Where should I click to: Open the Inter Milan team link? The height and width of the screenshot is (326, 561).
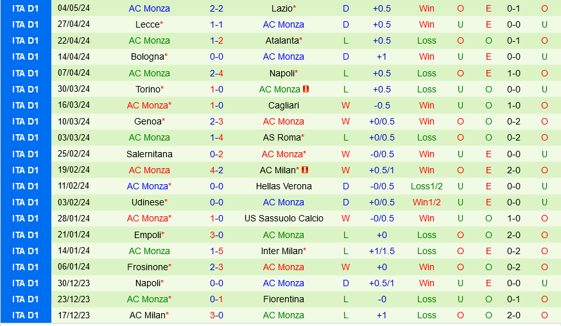[x=282, y=251]
